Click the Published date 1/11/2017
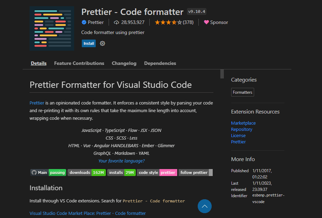322x218 pixels. click(262, 174)
